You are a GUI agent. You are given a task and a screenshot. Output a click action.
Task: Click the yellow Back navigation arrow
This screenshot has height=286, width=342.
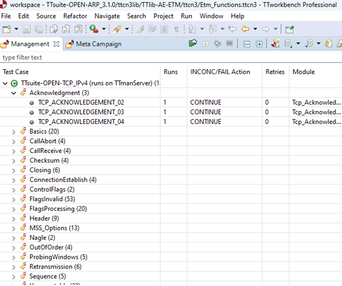[245, 30]
